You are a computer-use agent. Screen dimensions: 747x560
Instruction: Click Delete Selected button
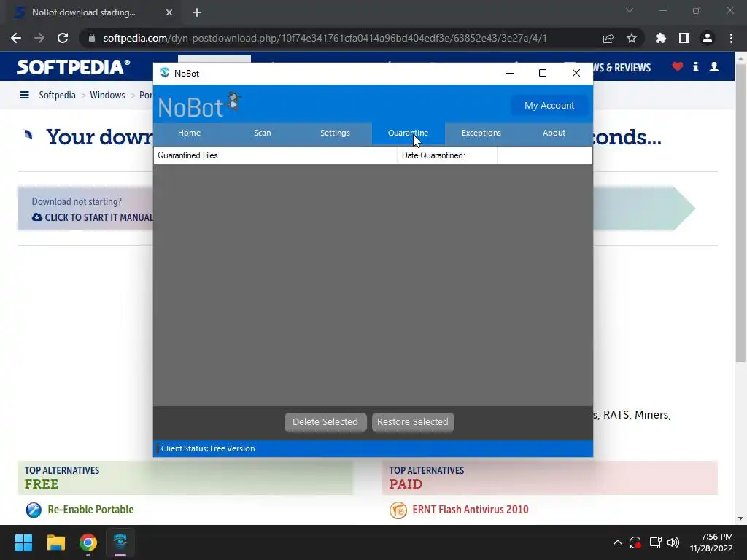tap(325, 422)
